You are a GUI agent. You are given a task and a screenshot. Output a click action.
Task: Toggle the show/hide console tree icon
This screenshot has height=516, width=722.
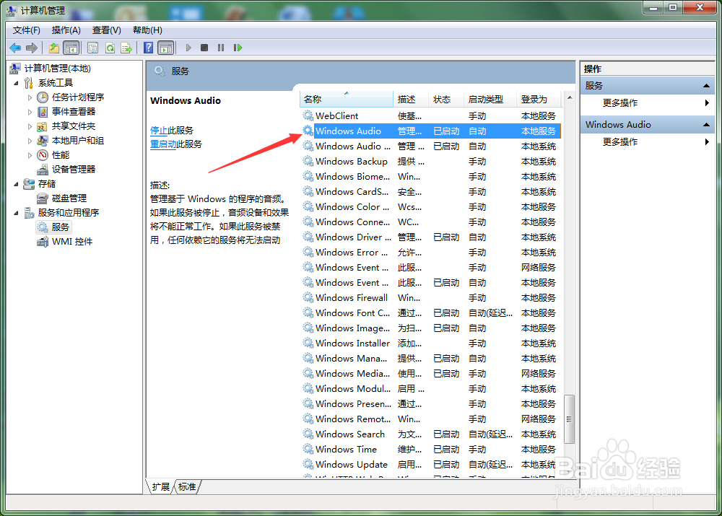click(71, 48)
